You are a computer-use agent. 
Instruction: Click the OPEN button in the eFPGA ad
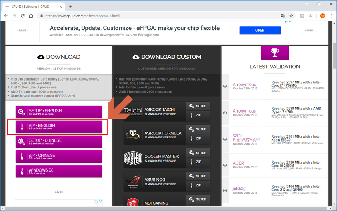[260, 31]
